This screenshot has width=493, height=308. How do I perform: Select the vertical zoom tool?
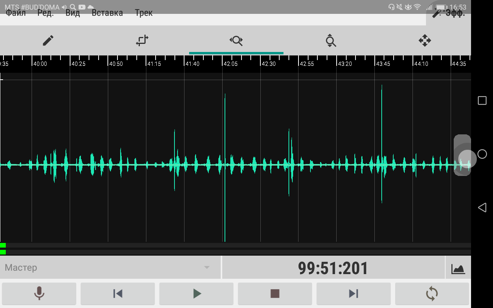point(330,40)
